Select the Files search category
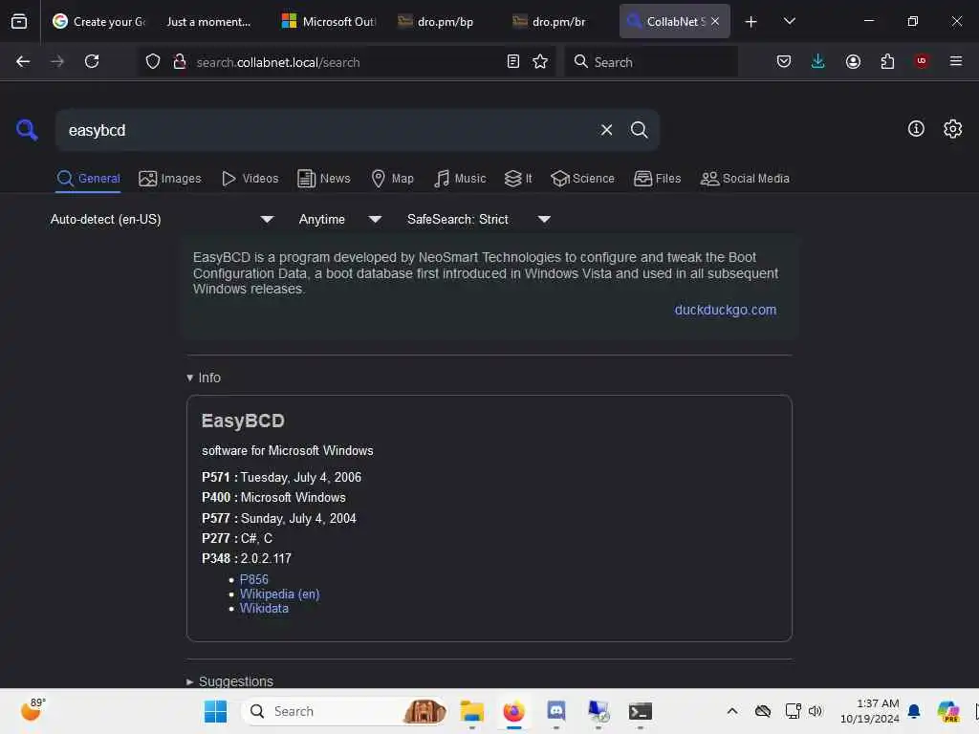This screenshot has height=734, width=979. (658, 179)
